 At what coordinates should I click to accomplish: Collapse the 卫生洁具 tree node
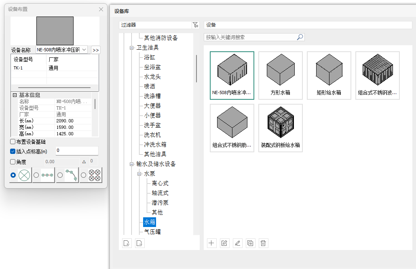click(131, 48)
